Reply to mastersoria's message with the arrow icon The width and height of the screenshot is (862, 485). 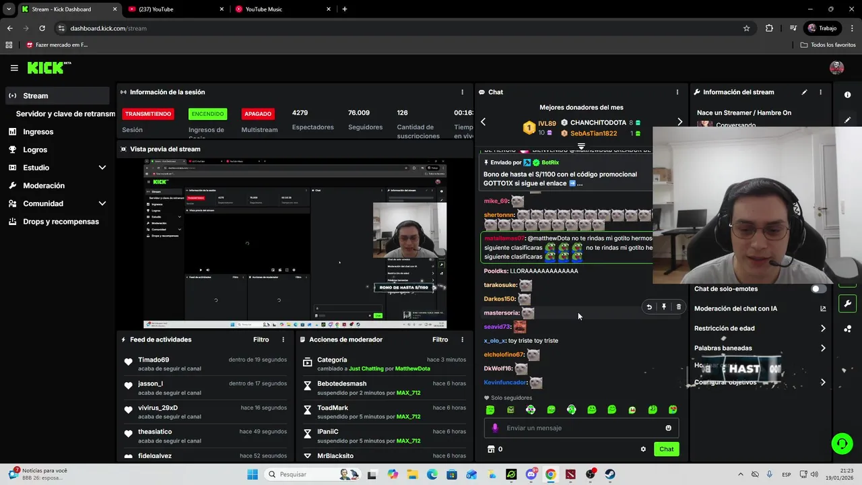[x=649, y=307]
